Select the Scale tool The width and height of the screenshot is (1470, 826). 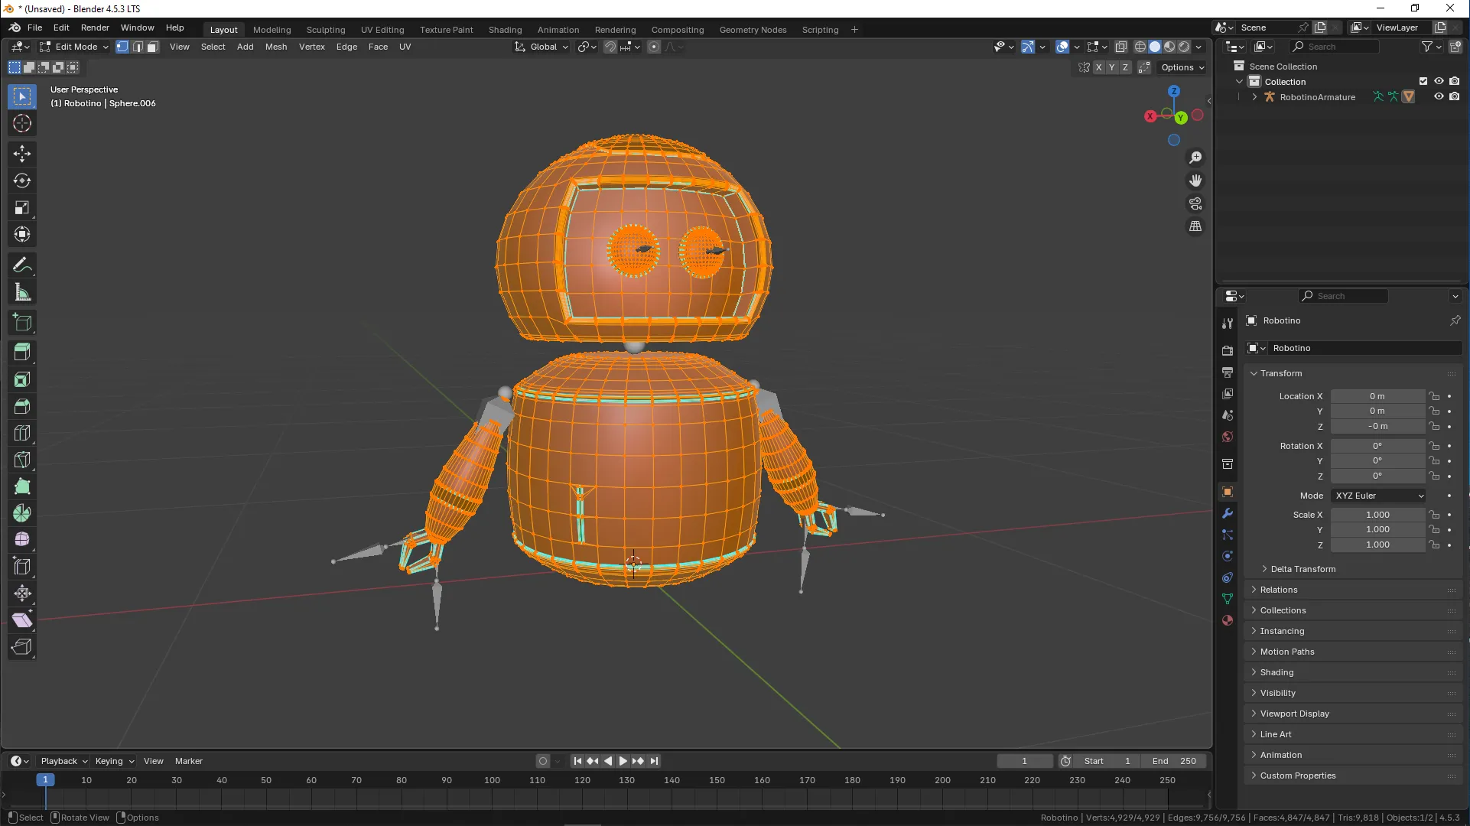point(21,207)
